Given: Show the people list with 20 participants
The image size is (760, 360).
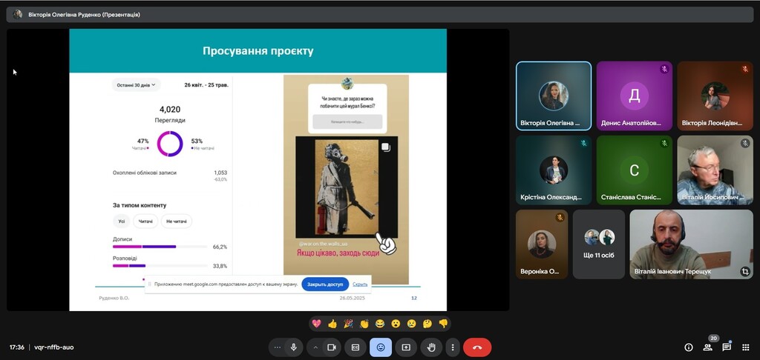Looking at the screenshot, I should pos(707,347).
